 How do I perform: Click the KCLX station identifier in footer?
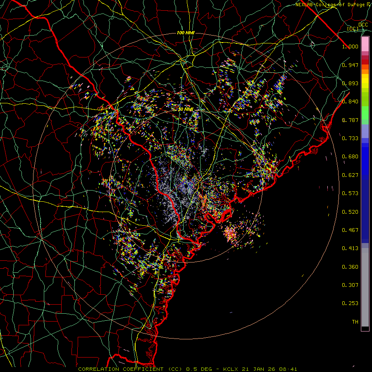pyautogui.click(x=231, y=369)
